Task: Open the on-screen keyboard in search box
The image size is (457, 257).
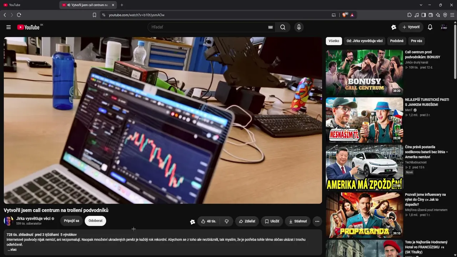Action: [270, 27]
